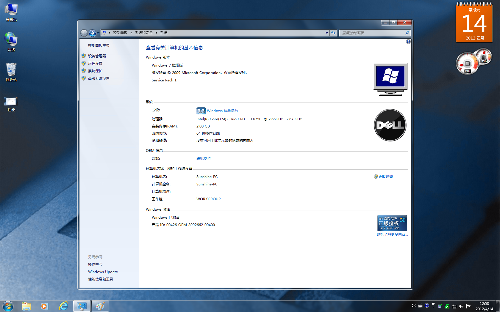The image size is (500, 312).
Task: Click the shield icon beside 更改设置
Action: (x=376, y=177)
